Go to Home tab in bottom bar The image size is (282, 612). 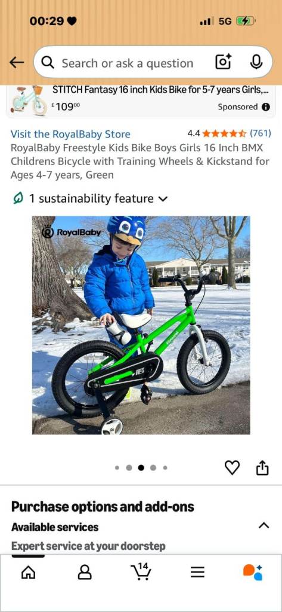(28, 572)
